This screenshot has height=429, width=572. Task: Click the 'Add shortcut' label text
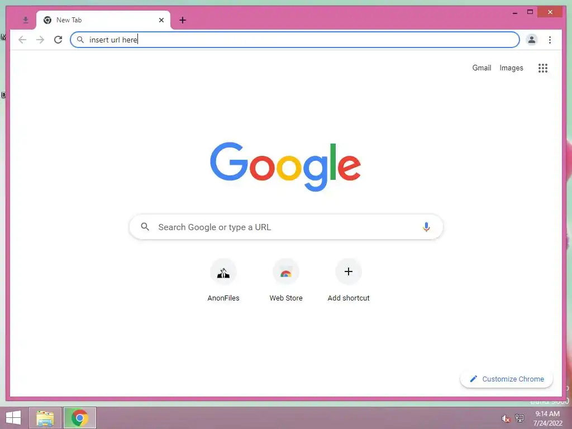[x=349, y=298]
